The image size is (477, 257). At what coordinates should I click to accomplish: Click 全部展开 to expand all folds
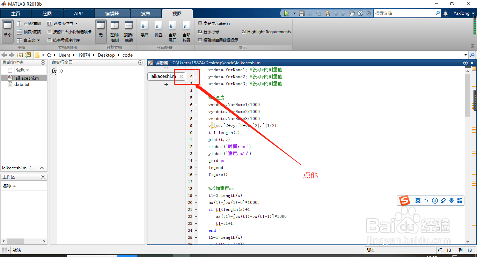point(173,31)
